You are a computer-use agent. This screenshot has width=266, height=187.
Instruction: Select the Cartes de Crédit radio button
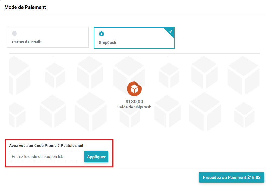coord(14,33)
